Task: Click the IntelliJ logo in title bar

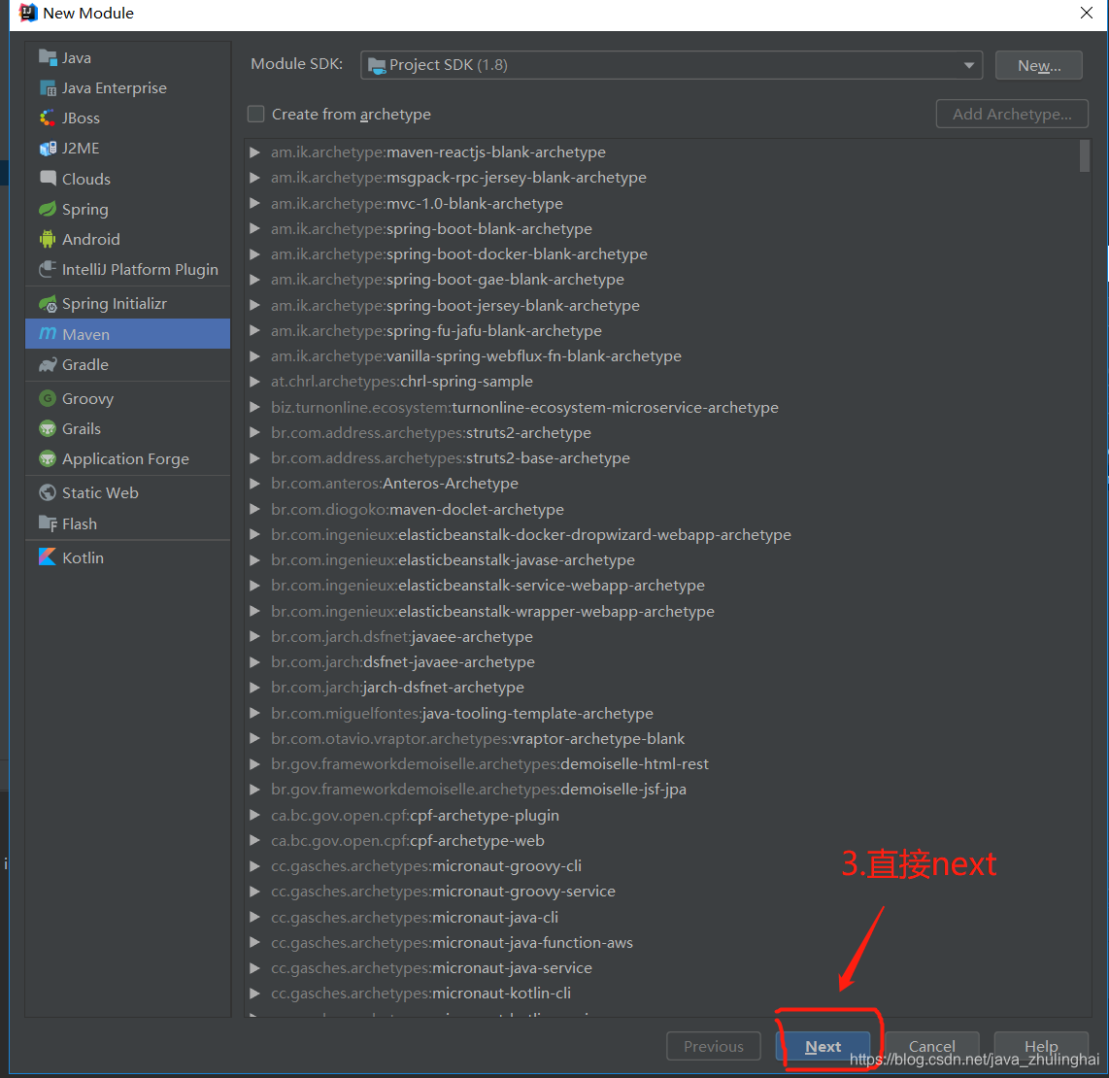Action: (x=28, y=13)
